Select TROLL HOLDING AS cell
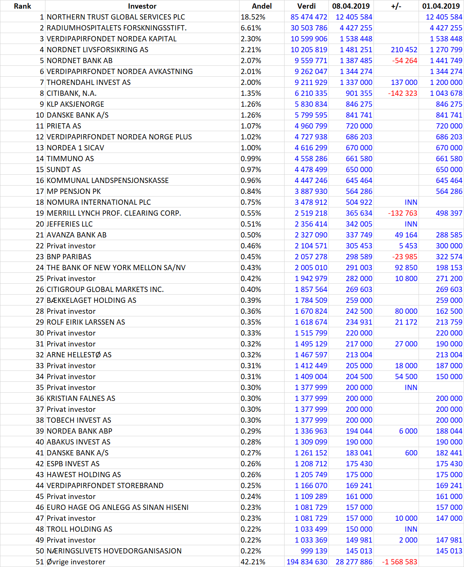 (x=142, y=529)
